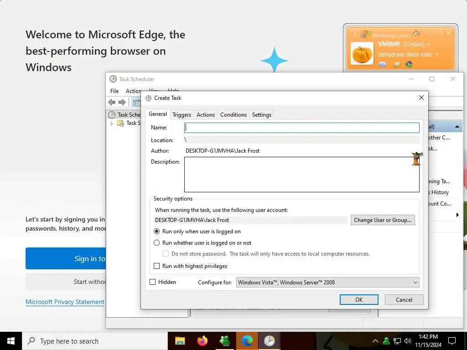Screen dimensions: 467x350
Task: Click the green Messenger tray icon
Action: (x=386, y=341)
